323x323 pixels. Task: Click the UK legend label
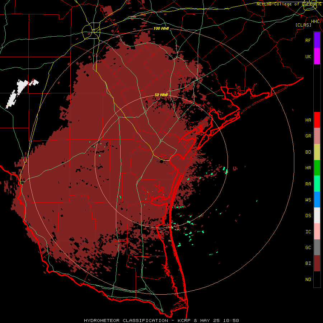(x=308, y=56)
